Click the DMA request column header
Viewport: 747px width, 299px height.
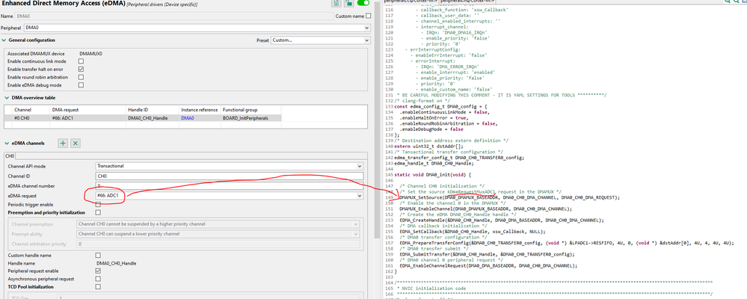pyautogui.click(x=87, y=109)
